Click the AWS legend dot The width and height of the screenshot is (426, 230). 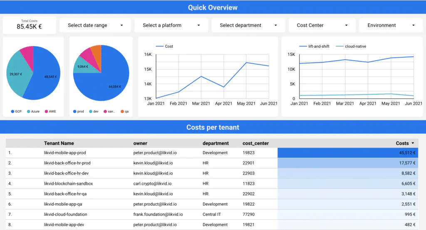coord(46,112)
